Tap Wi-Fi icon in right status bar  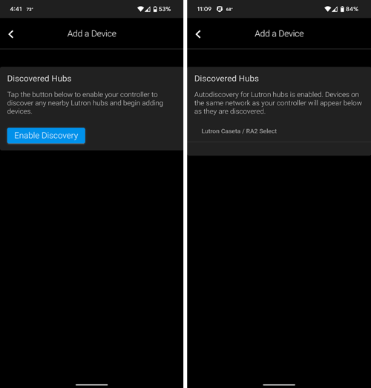(328, 9)
